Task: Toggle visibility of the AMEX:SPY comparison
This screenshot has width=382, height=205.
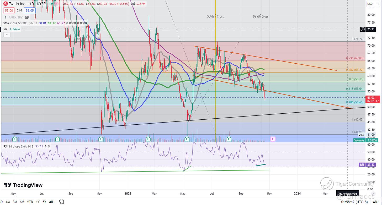Action: point(27,17)
